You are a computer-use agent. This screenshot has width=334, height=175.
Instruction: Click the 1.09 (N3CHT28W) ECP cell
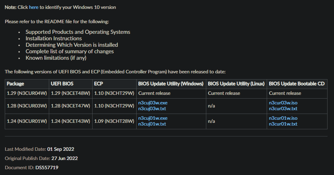coord(114,121)
